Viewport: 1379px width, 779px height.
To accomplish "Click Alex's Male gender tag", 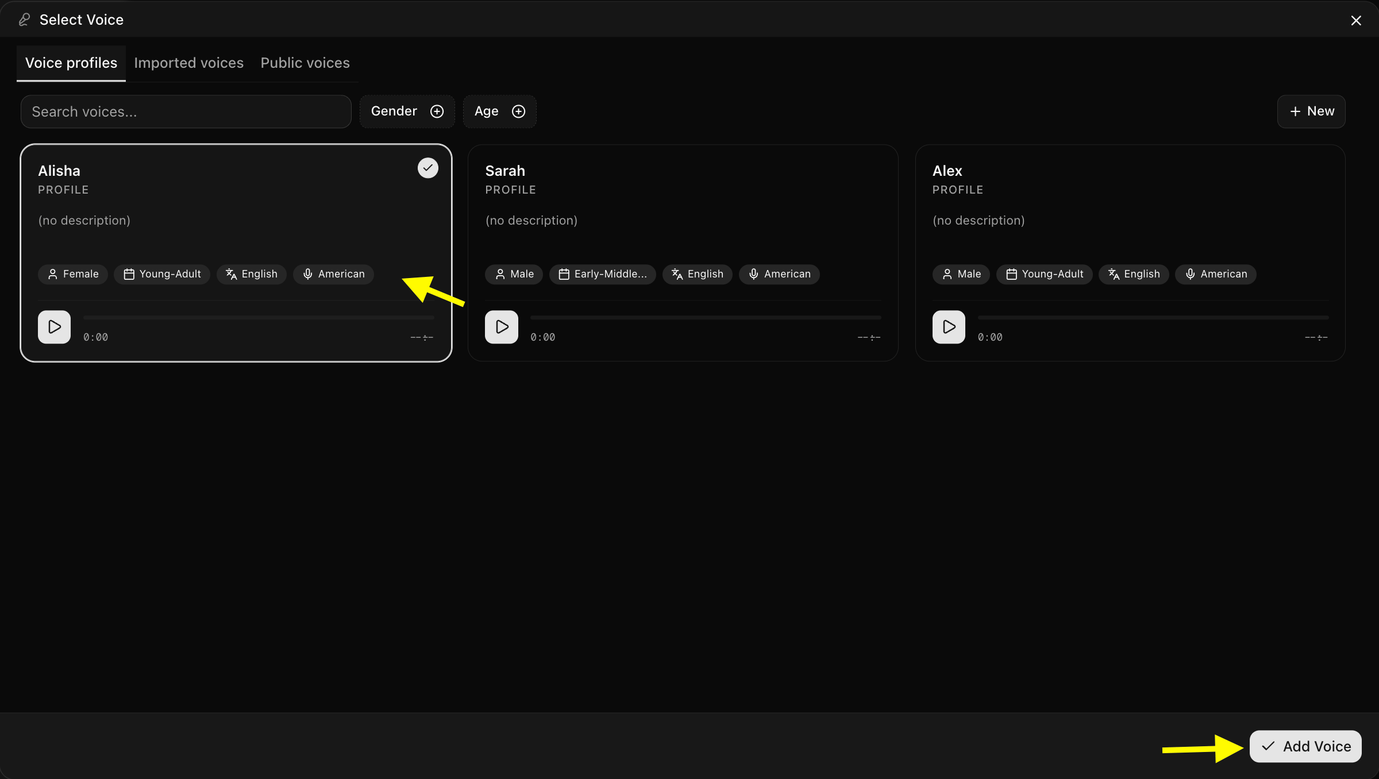I will 961,274.
